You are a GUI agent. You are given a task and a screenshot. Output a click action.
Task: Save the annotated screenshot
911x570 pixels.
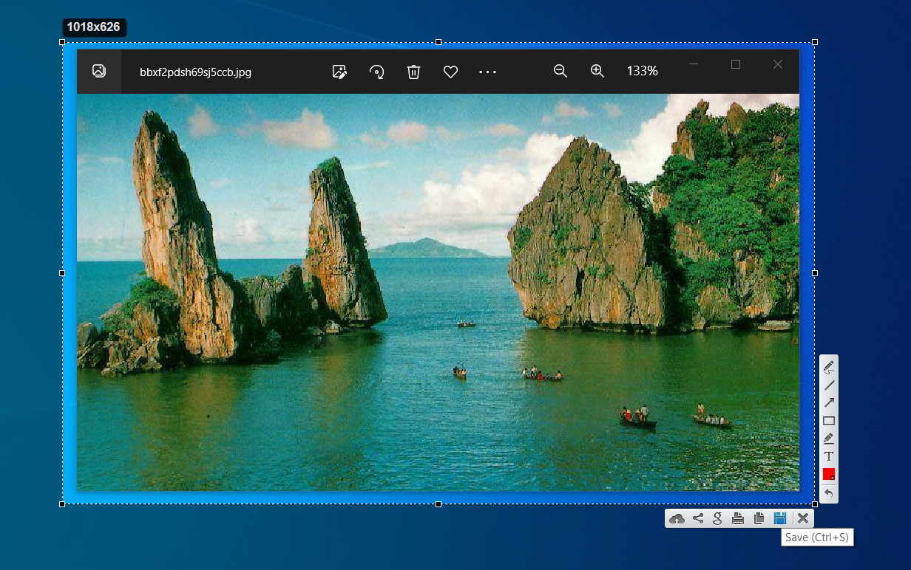779,518
